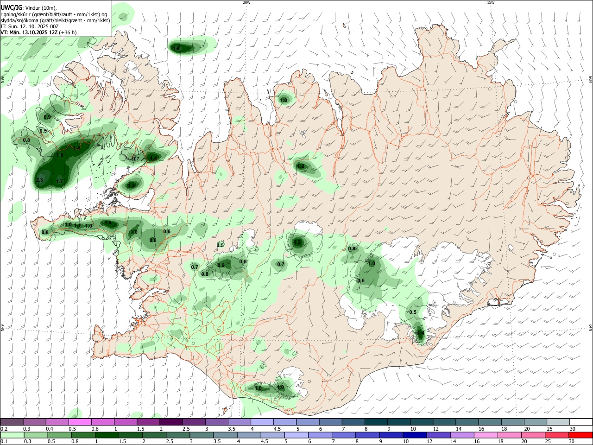
Task: Select the grey-teal 18 swatch in upper legend row
Action: point(513,422)
